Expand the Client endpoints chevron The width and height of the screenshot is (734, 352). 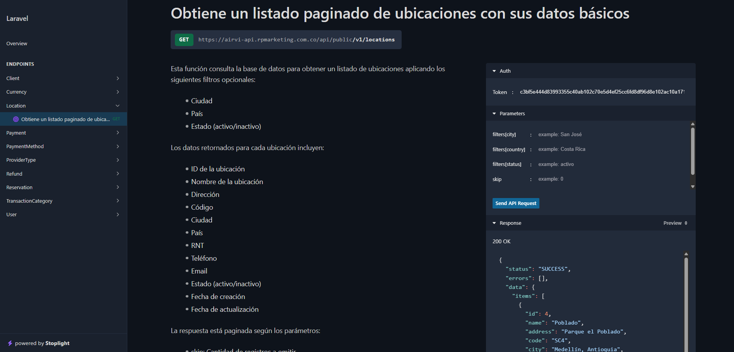click(x=118, y=79)
